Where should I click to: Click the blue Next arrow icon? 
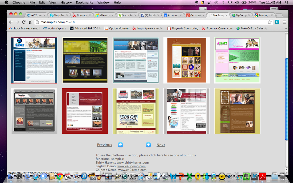point(148,145)
